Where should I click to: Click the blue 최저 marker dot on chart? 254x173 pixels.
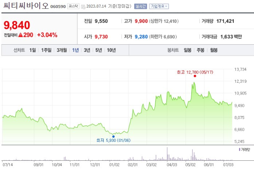pyautogui.click(x=113, y=136)
